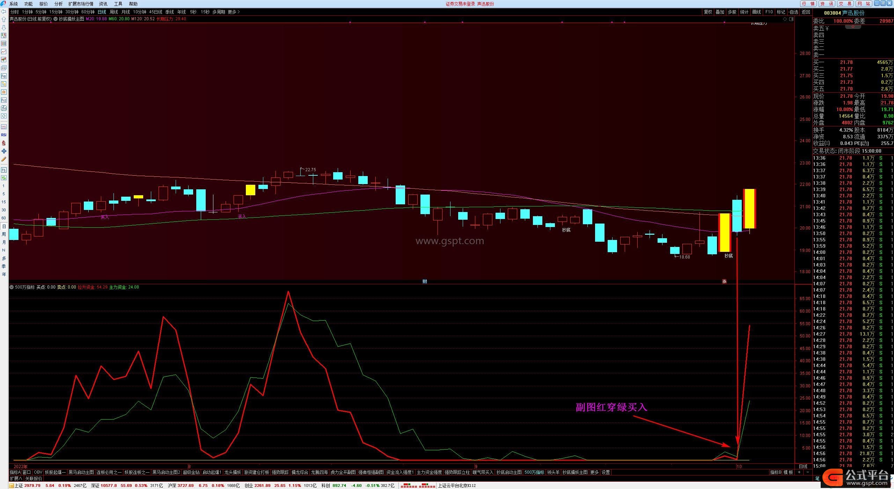The height and width of the screenshot is (489, 894).
Task: Select the 30-minute period in sidebar
Action: coord(4,210)
